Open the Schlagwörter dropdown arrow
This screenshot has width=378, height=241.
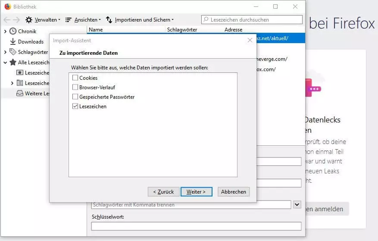(x=297, y=205)
